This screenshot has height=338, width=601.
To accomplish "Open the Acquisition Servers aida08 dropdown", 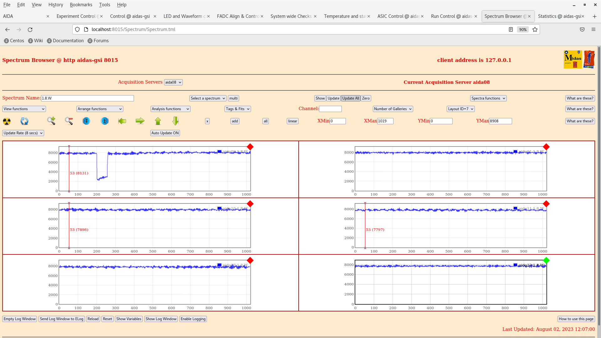I will pos(173,82).
